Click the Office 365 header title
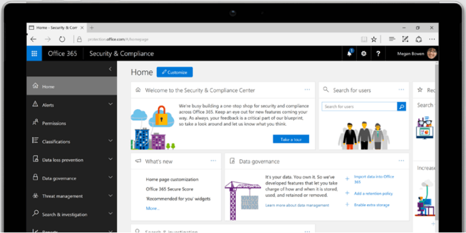The image size is (466, 233). pyautogui.click(x=63, y=54)
